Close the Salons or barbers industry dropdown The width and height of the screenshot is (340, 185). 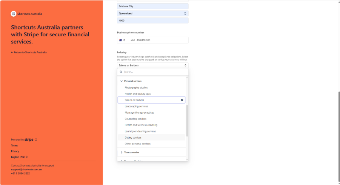(x=152, y=65)
